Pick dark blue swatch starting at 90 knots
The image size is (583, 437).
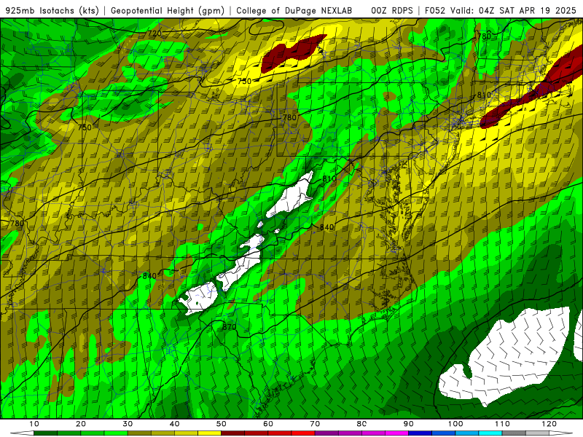(420, 433)
